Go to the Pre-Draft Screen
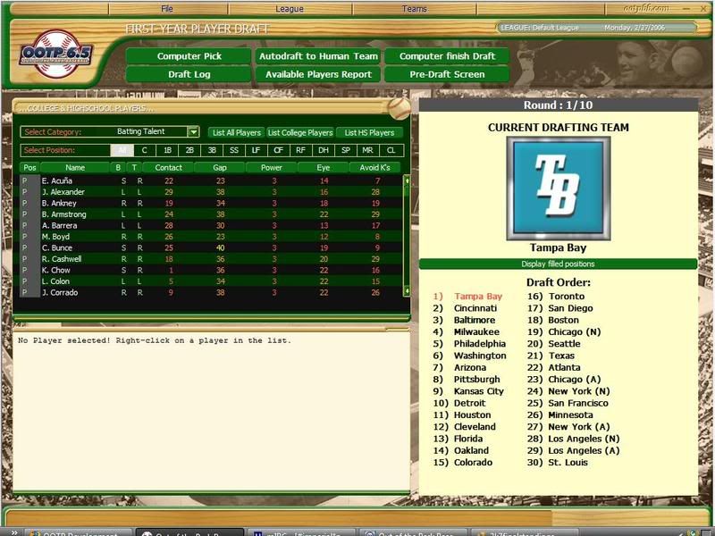The image size is (715, 536). pos(447,74)
